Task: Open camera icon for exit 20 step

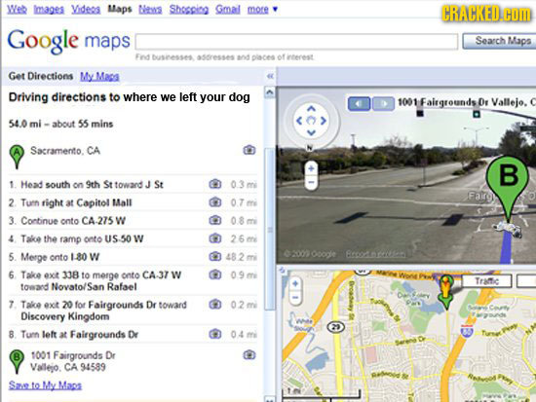Action: pyautogui.click(x=215, y=304)
